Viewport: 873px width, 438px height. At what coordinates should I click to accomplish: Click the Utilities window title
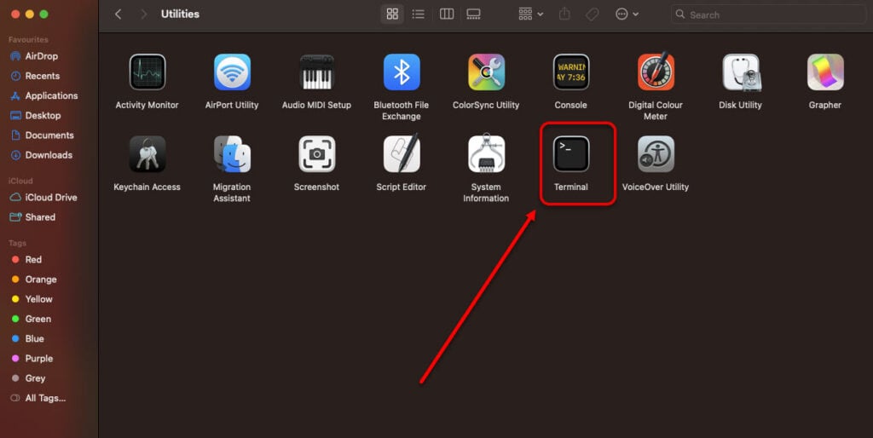tap(180, 14)
